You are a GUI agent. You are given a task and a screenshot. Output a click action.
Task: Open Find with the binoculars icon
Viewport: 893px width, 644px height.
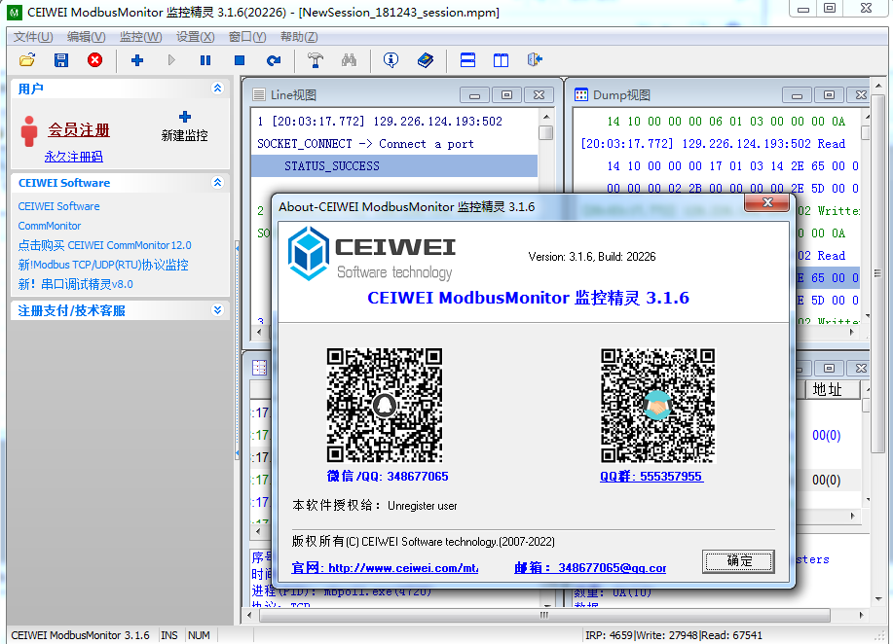(x=349, y=59)
